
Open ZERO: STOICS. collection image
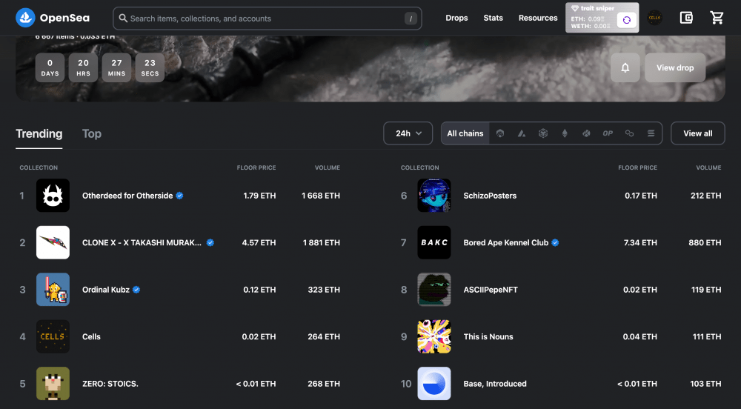point(53,384)
